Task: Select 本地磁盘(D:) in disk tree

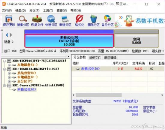Action: (27, 65)
